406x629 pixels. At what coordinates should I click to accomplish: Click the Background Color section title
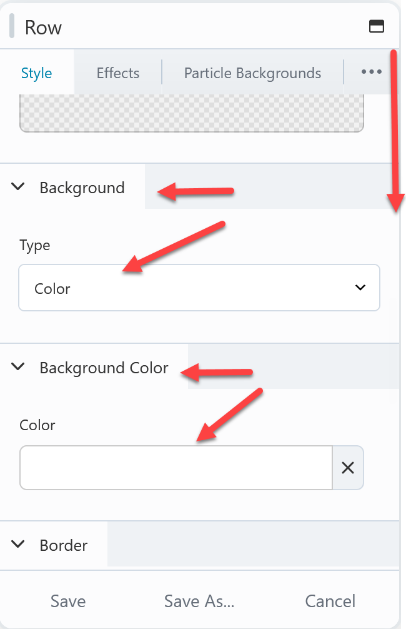(x=104, y=368)
